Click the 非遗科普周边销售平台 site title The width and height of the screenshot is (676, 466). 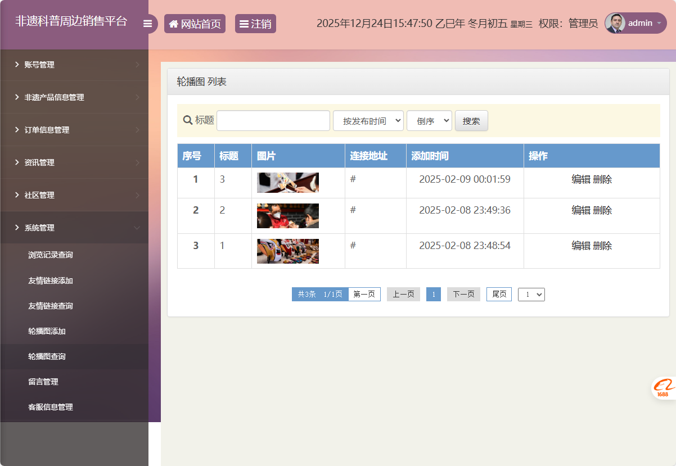[x=71, y=21]
